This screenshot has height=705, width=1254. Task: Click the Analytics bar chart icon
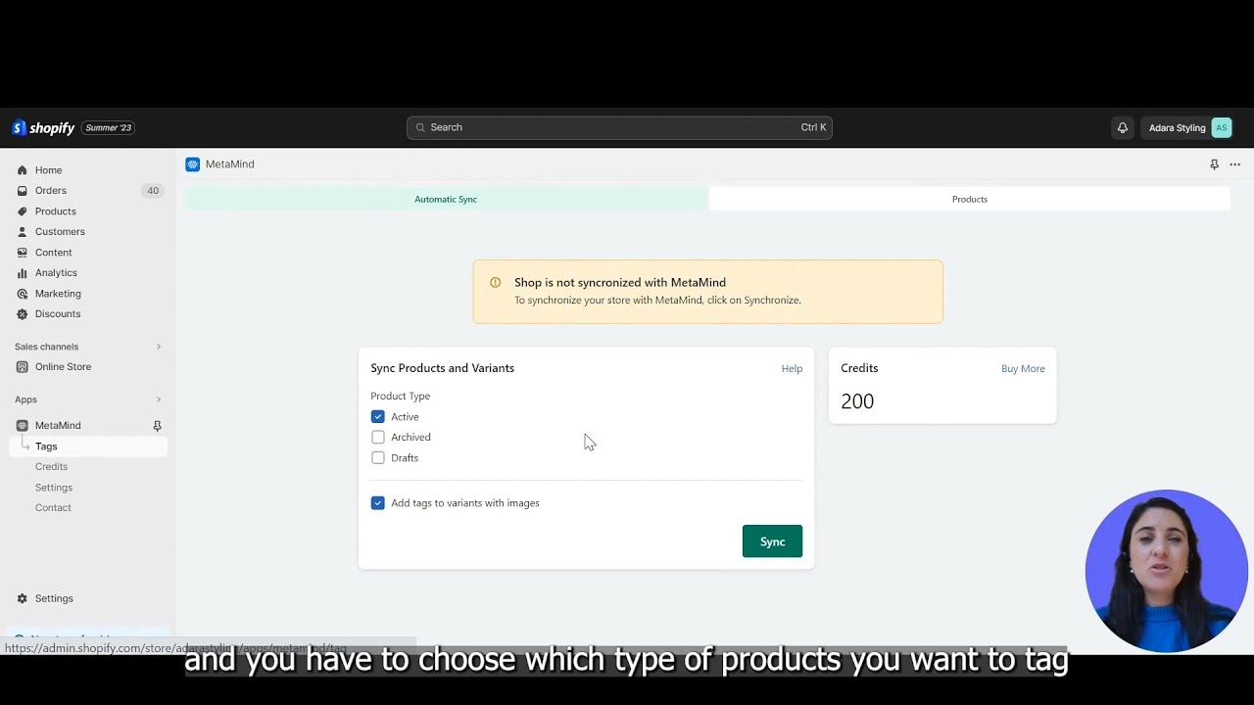[23, 273]
